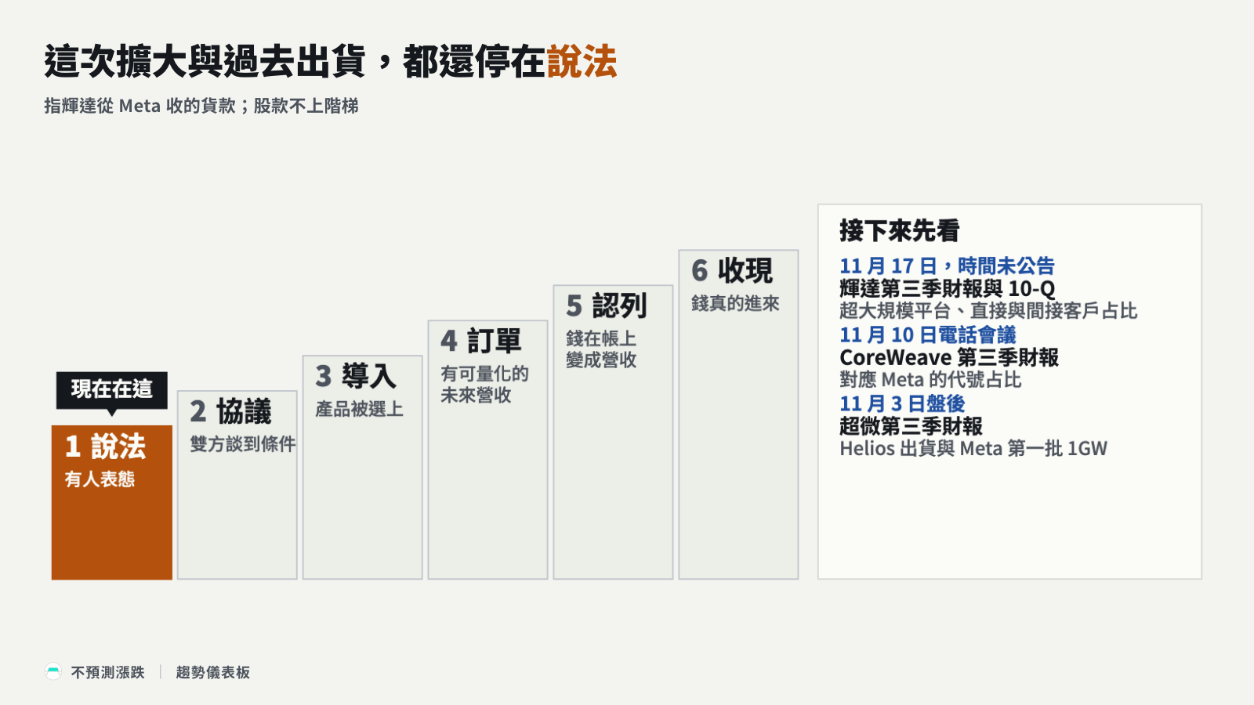
Task: Click the orange '說法' word in the title
Action: (582, 61)
